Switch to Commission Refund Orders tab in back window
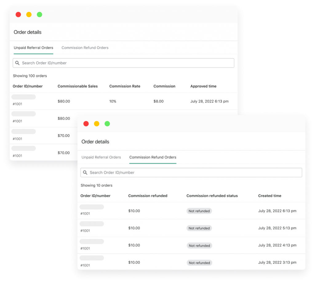 tap(85, 48)
